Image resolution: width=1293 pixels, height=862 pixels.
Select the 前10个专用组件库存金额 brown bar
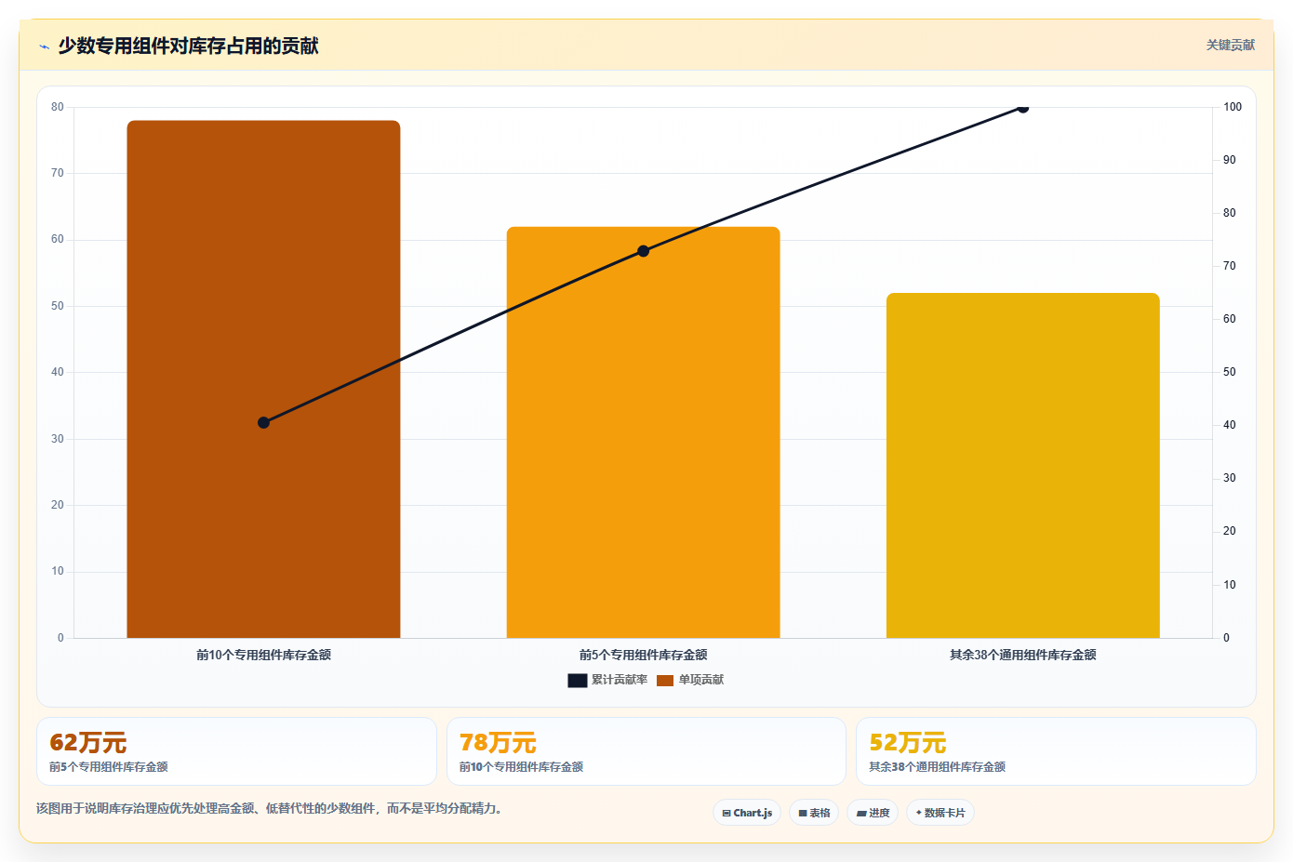pyautogui.click(x=263, y=379)
